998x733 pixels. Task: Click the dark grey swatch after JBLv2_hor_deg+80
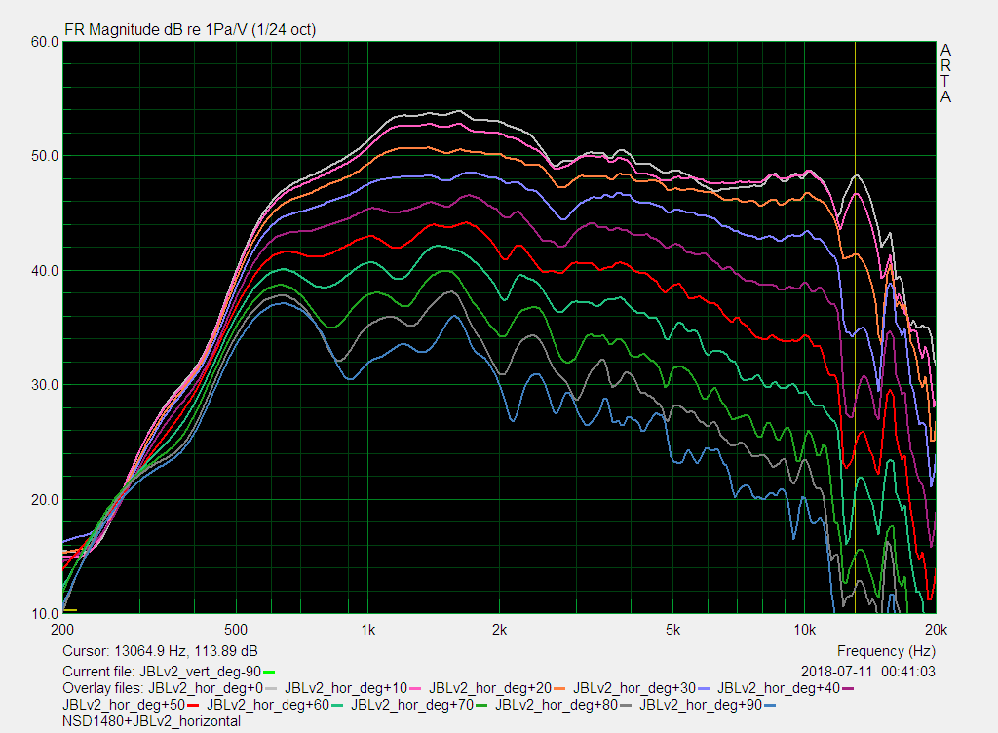point(626,705)
